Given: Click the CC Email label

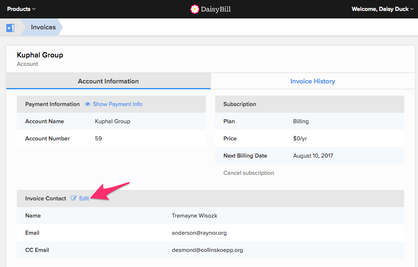Looking at the screenshot, I should point(37,250).
